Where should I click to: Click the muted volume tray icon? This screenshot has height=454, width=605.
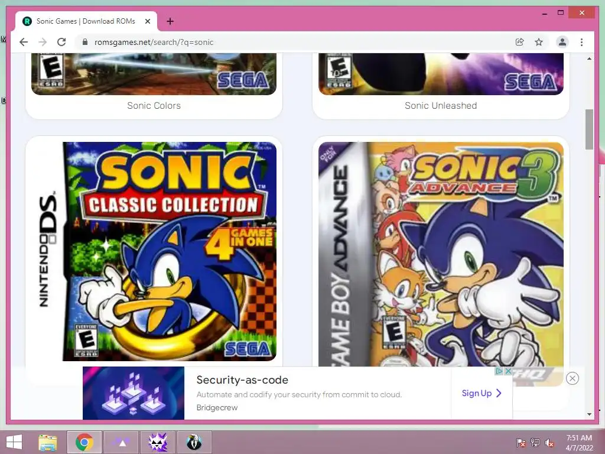(x=549, y=443)
